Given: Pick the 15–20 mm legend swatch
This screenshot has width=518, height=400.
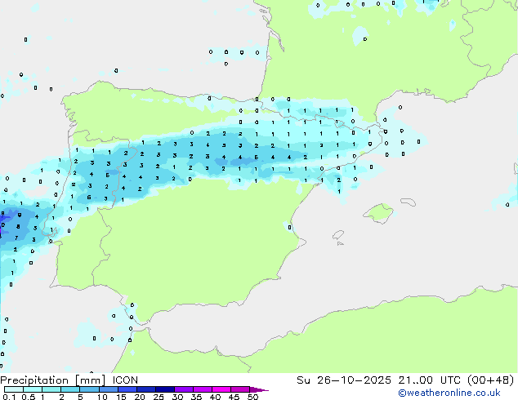Looking at the screenshot, I should (127, 389).
